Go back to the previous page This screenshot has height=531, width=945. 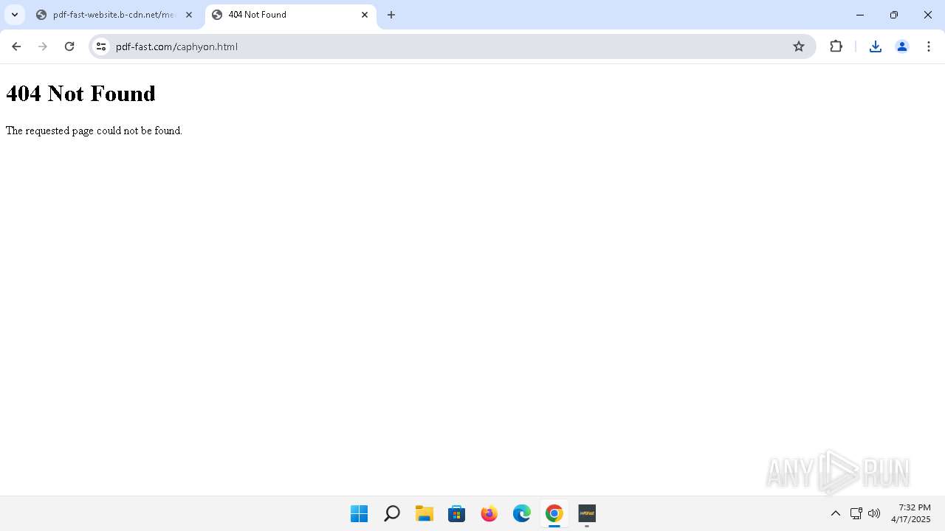[x=16, y=46]
